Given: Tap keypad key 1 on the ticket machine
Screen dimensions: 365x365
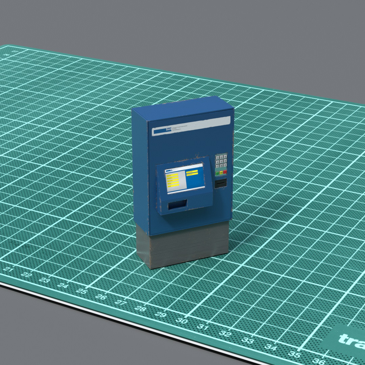Looking at the screenshot, I should pyautogui.click(x=218, y=158).
